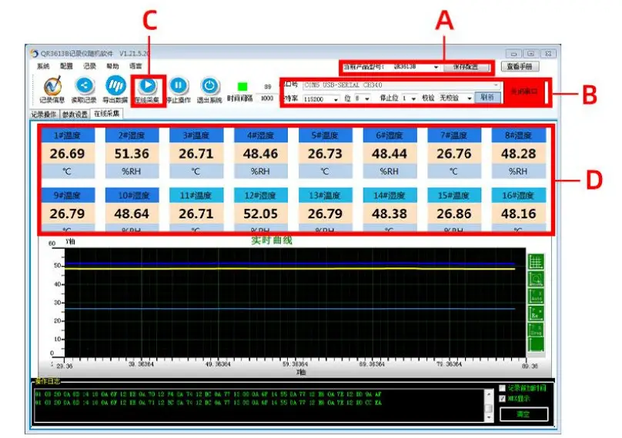Click the log scrollbar down arrow
Viewport: 622px width, 438px height.
tap(489, 417)
